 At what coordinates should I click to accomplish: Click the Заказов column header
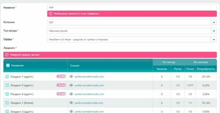coord(162,69)
